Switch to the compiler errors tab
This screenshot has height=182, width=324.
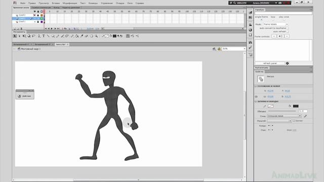tap(41, 8)
